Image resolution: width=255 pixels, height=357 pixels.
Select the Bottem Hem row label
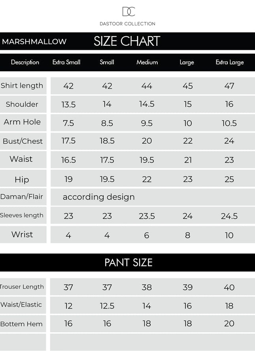click(21, 324)
